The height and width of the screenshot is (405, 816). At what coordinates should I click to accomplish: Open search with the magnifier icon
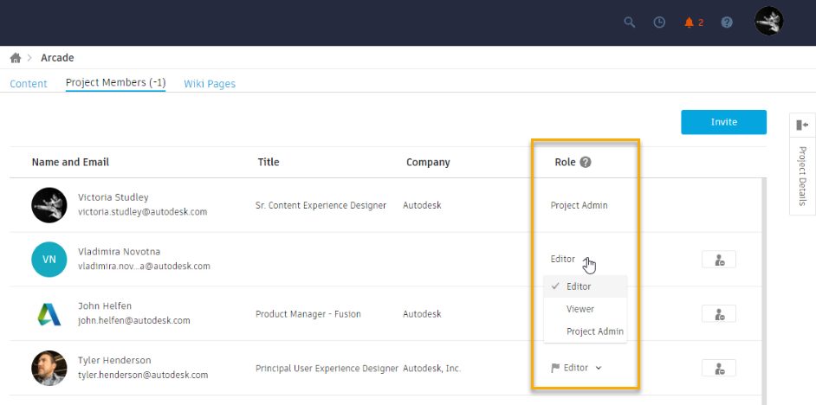[x=630, y=22]
